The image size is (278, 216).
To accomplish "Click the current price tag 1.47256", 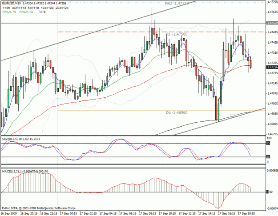I will 272,67.
